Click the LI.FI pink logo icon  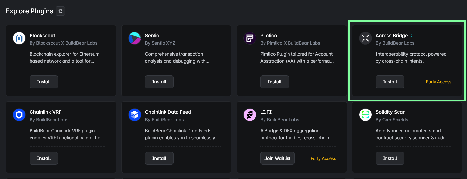[x=250, y=115]
